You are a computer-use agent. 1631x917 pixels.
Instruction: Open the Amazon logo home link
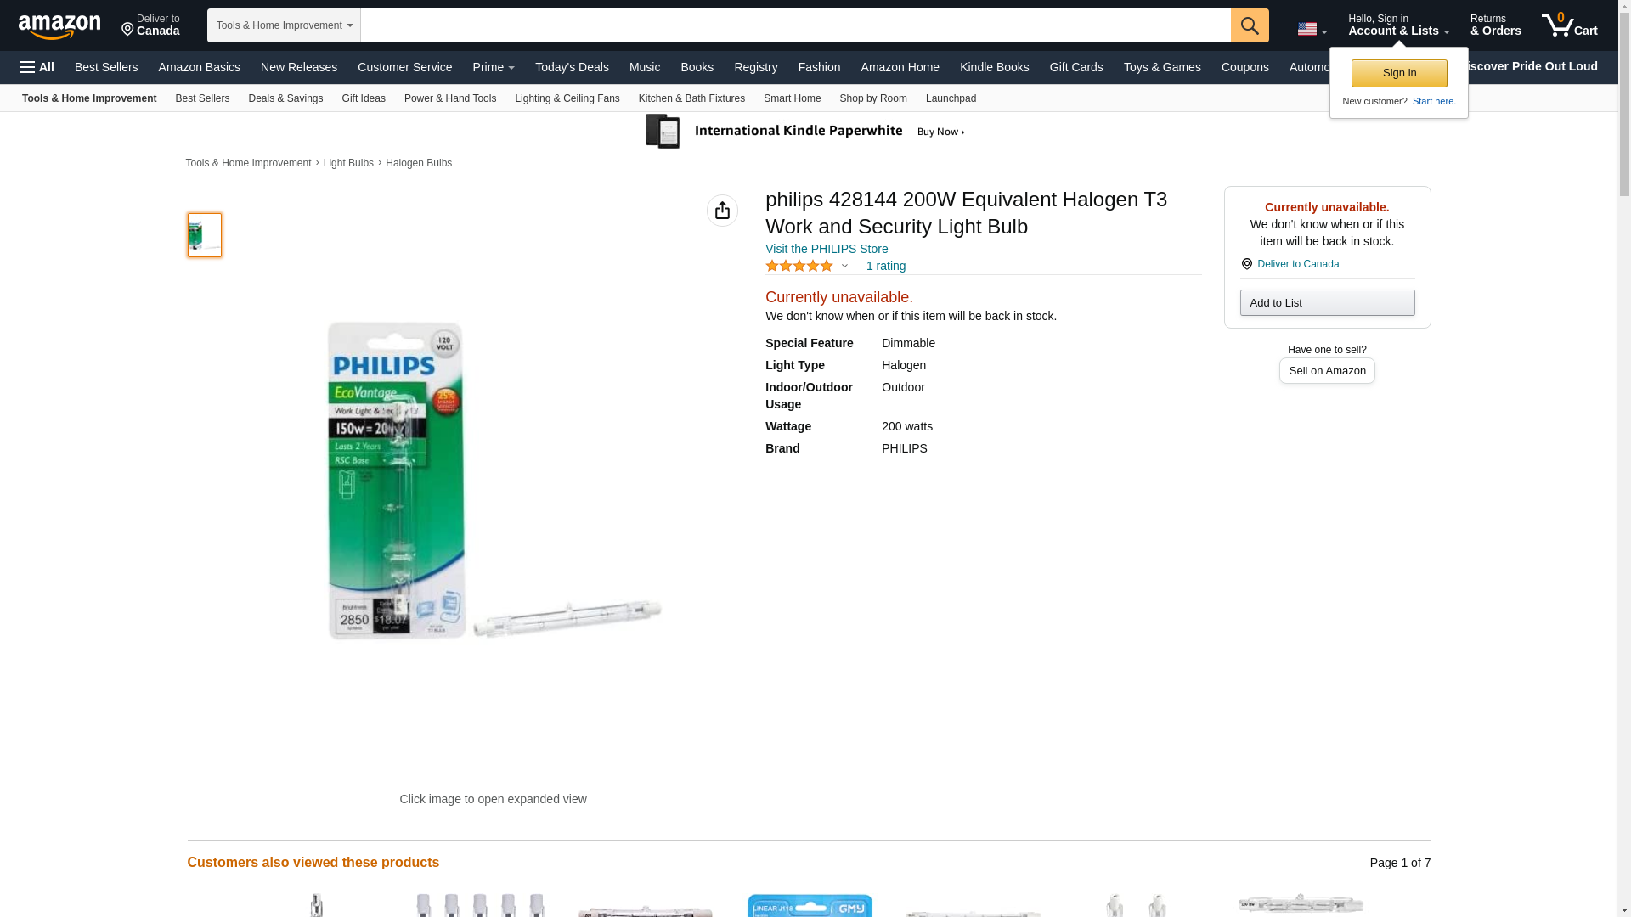tap(59, 26)
